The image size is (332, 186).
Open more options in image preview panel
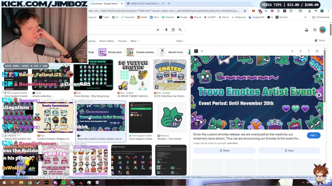click(309, 51)
